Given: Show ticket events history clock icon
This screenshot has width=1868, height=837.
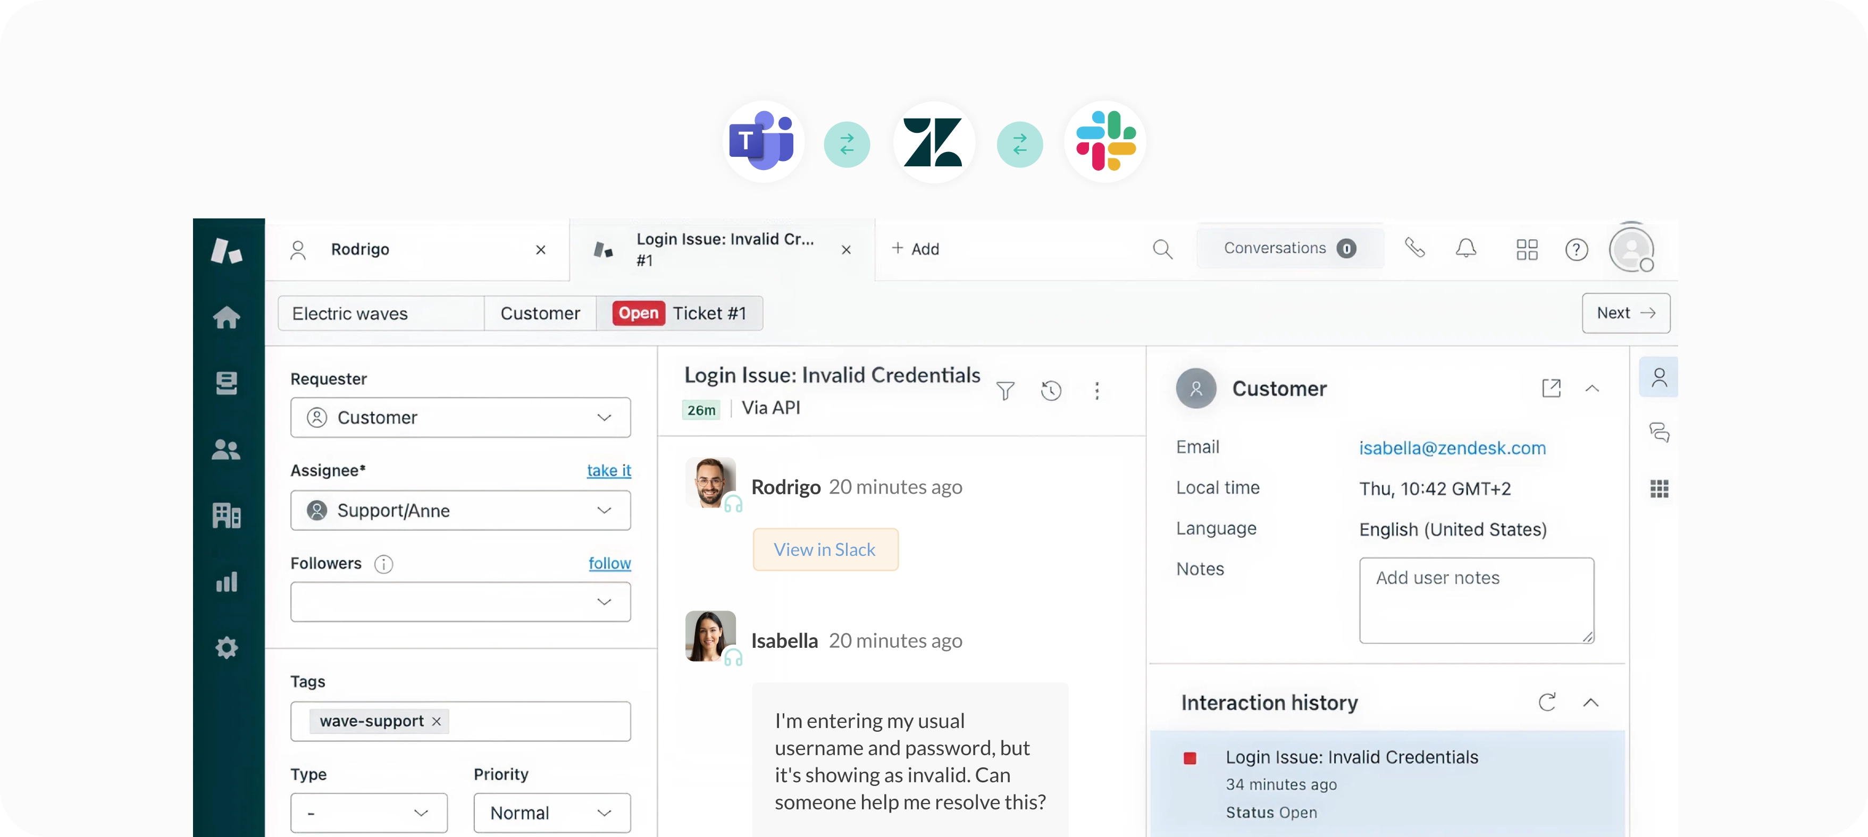Looking at the screenshot, I should (1051, 391).
